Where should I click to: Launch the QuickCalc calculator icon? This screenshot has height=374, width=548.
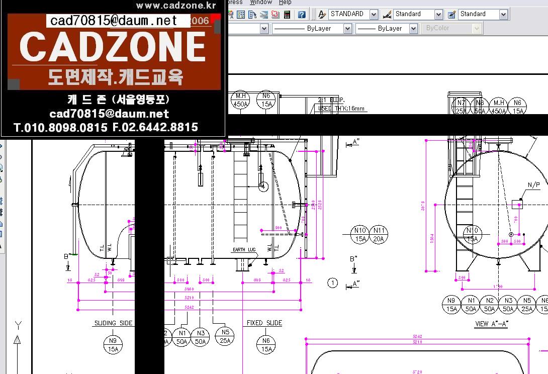(287, 15)
